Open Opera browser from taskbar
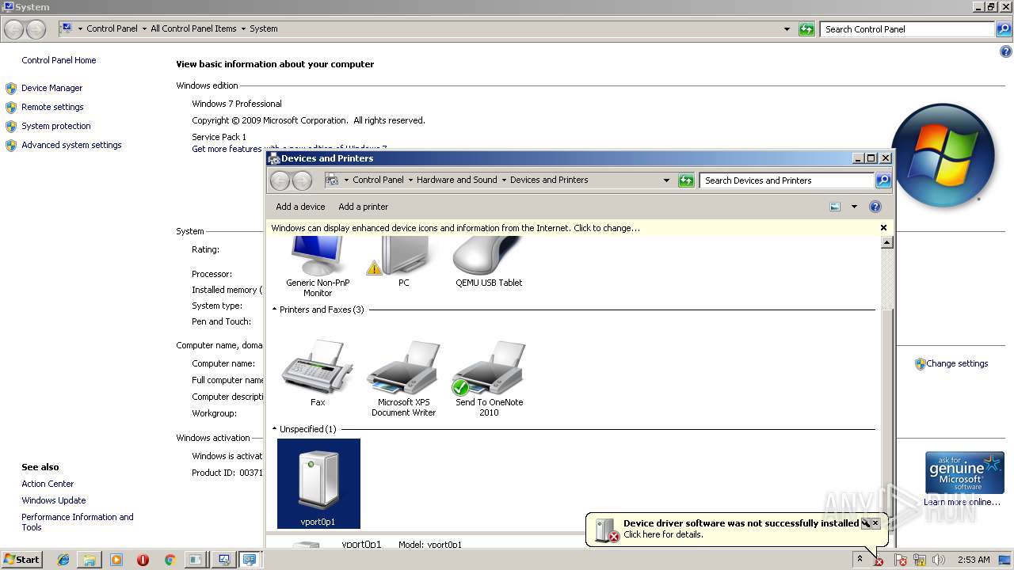The width and height of the screenshot is (1014, 570). tap(143, 560)
